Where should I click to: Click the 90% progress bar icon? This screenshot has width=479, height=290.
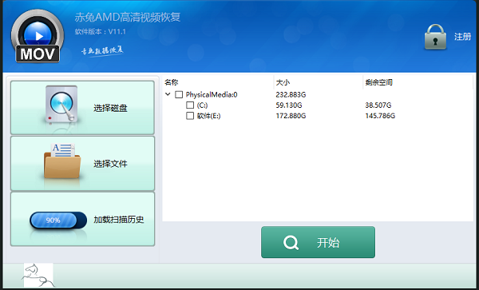click(x=58, y=220)
